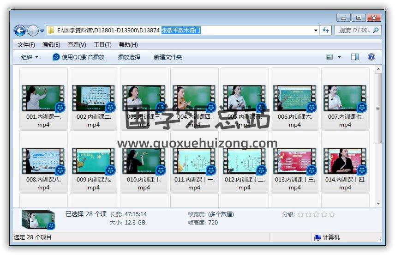The width and height of the screenshot is (395, 255).
Task: Set rating to five stars
Action: [x=332, y=214]
